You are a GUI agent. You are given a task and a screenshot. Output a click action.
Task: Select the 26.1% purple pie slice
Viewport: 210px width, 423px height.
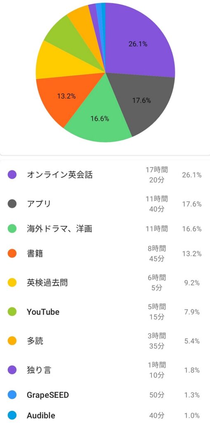point(137,45)
